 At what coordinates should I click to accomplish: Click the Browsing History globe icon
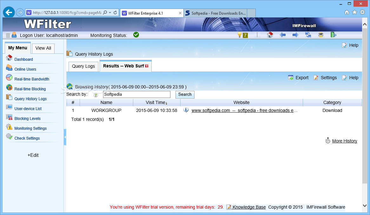coord(69,86)
